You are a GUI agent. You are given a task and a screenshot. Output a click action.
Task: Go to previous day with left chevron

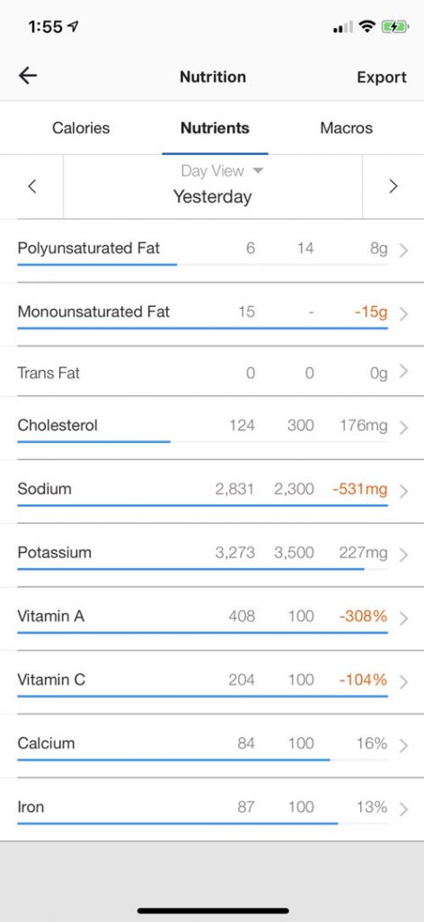click(32, 187)
